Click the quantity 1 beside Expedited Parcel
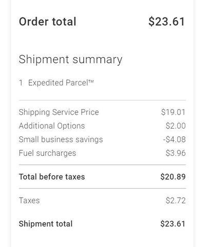 [21, 83]
